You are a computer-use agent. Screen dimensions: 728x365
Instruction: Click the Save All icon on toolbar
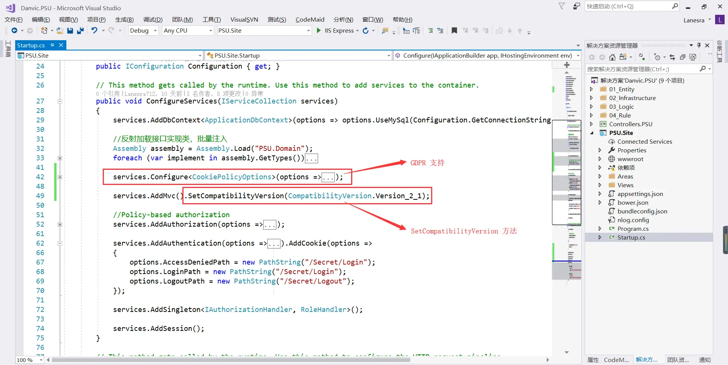click(80, 31)
